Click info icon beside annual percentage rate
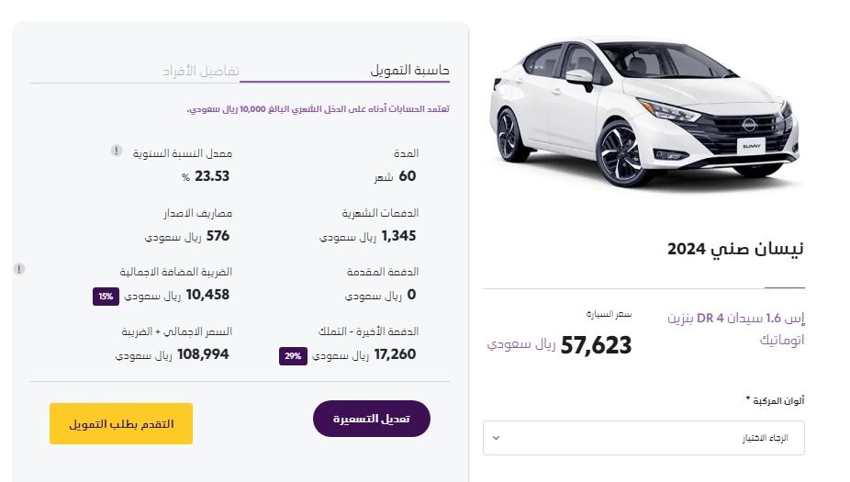Viewport: 850px width, 482px height. click(117, 151)
